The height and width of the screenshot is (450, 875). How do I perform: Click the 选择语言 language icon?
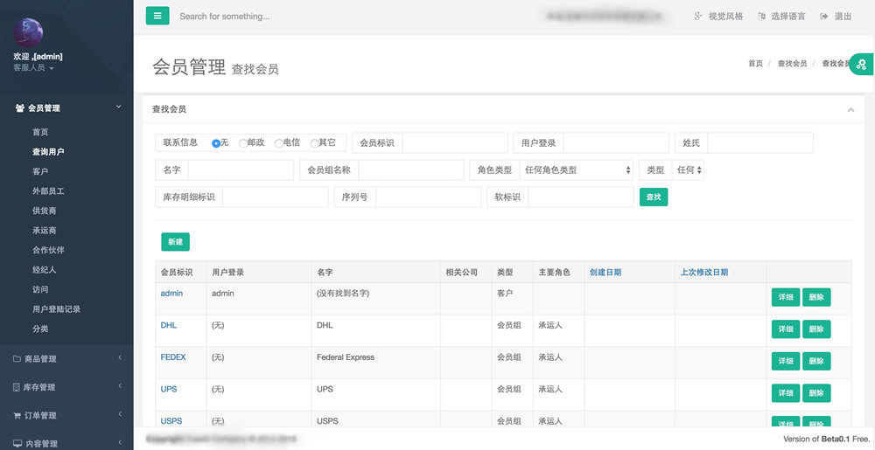pos(761,16)
